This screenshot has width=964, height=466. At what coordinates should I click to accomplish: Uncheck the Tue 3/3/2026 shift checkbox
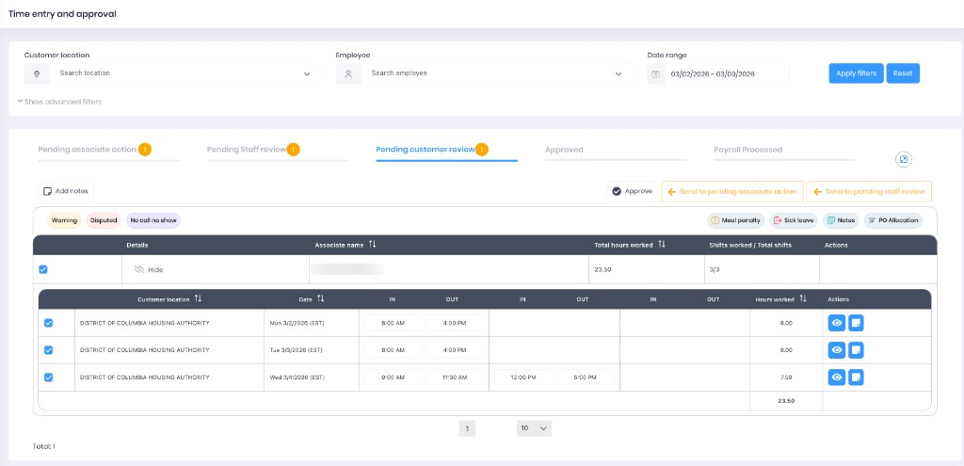(49, 350)
